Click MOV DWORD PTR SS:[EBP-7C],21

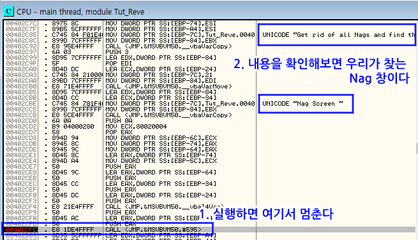159,75
